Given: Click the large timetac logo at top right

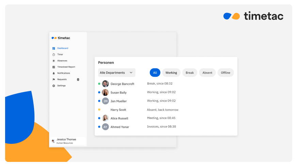Looking at the screenshot, I should 253,16.
